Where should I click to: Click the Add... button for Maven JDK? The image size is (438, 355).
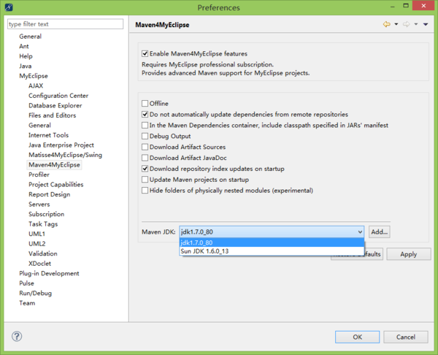(x=379, y=232)
